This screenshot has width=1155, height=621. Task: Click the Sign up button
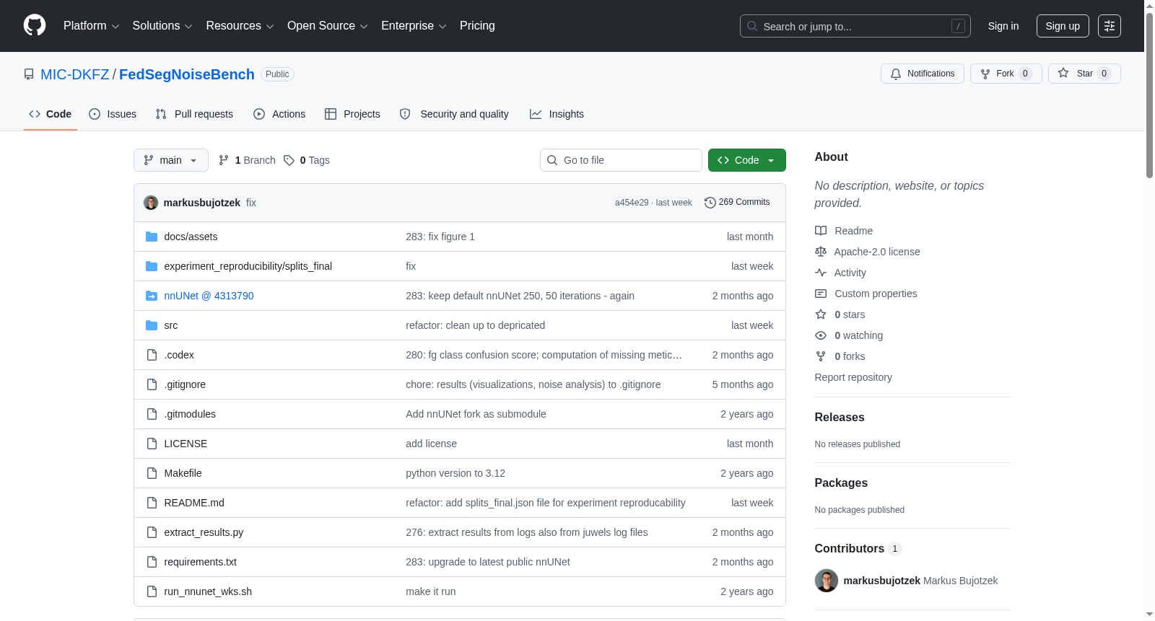coord(1063,26)
